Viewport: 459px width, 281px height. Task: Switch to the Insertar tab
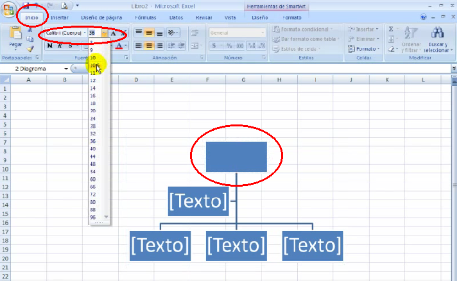pyautogui.click(x=60, y=17)
